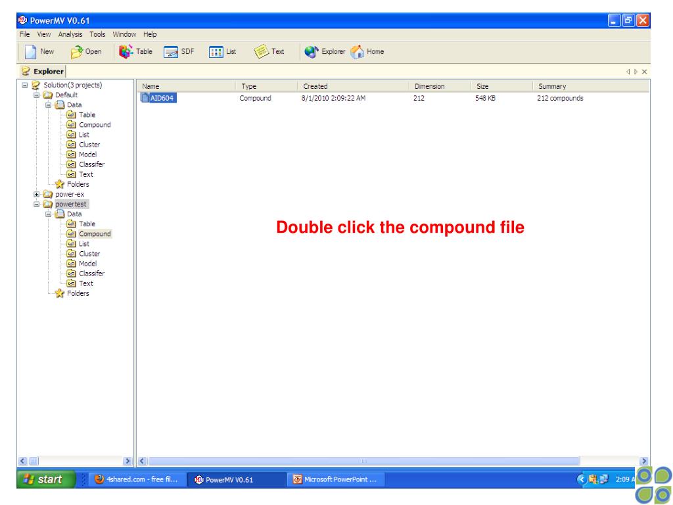Sort by the Name column header

click(186, 86)
